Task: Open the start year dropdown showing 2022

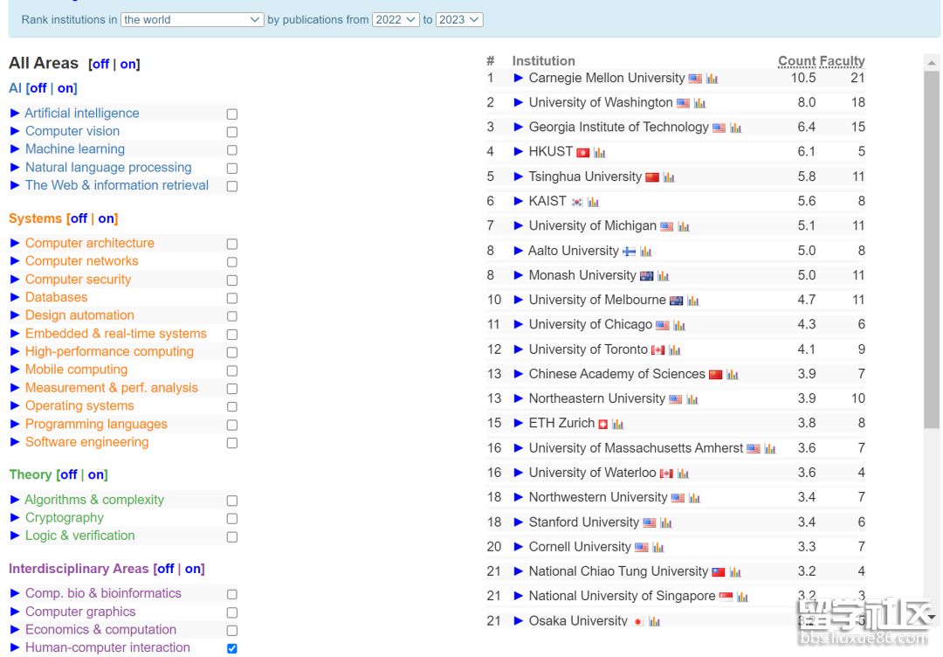Action: [x=396, y=20]
